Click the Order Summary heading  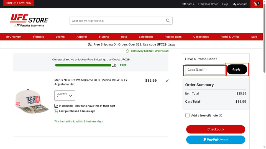pyautogui.click(x=199, y=85)
